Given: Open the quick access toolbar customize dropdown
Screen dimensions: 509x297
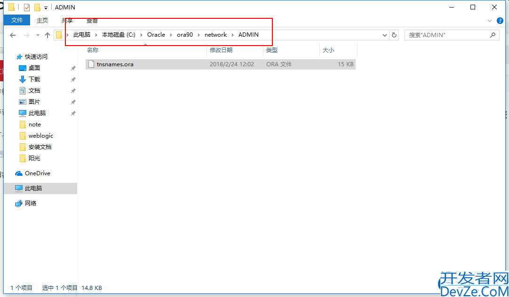Looking at the screenshot, I should coord(46,8).
